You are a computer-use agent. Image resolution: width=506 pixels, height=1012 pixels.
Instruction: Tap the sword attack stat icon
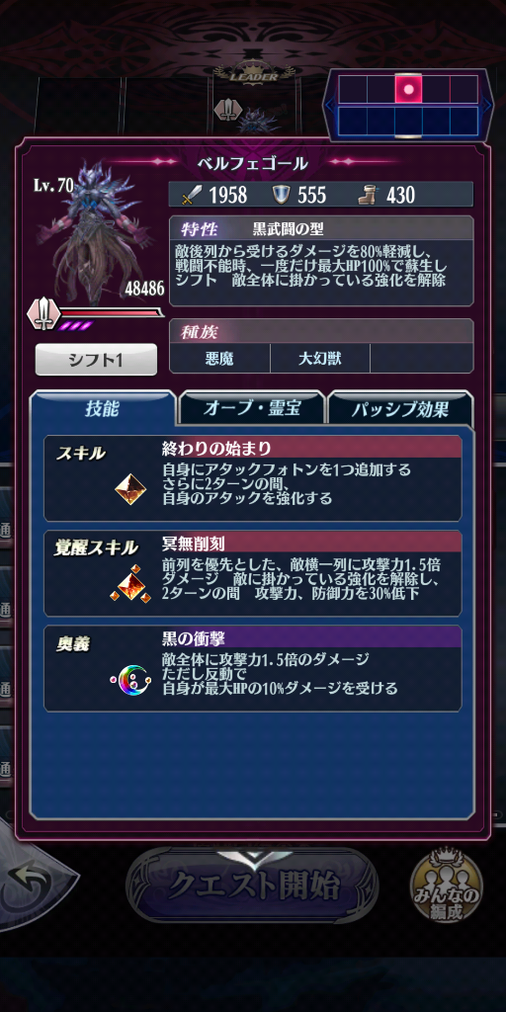click(191, 195)
